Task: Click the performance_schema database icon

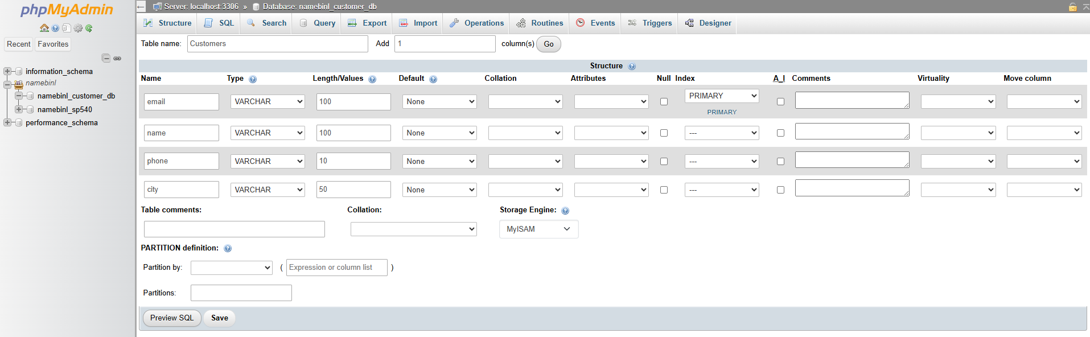Action: [19, 122]
